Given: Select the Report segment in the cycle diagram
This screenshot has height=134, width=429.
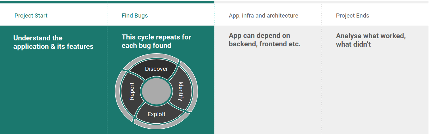Looking at the screenshot, I should (x=132, y=91).
